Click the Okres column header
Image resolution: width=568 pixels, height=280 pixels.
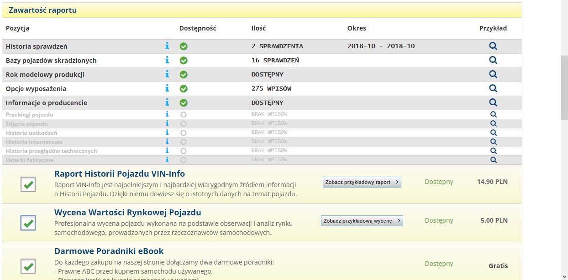[357, 28]
